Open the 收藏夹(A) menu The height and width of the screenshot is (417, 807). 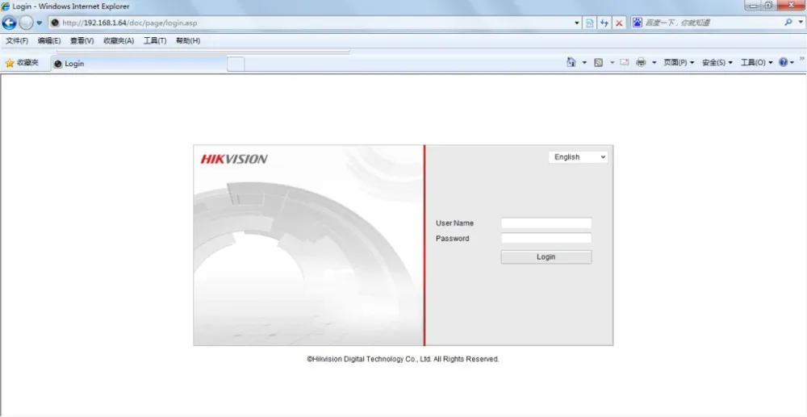[119, 40]
